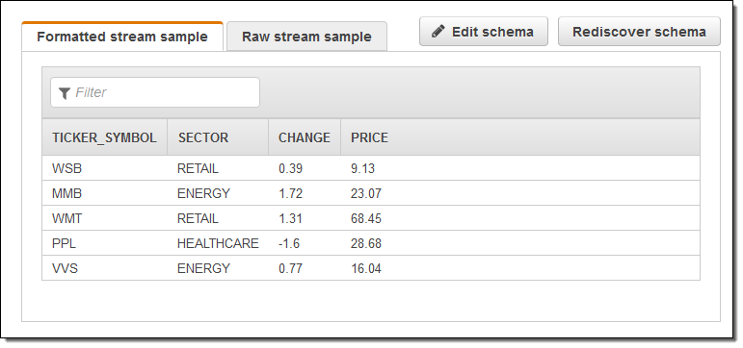
Task: Select the WSB ticker row
Action: 371,168
